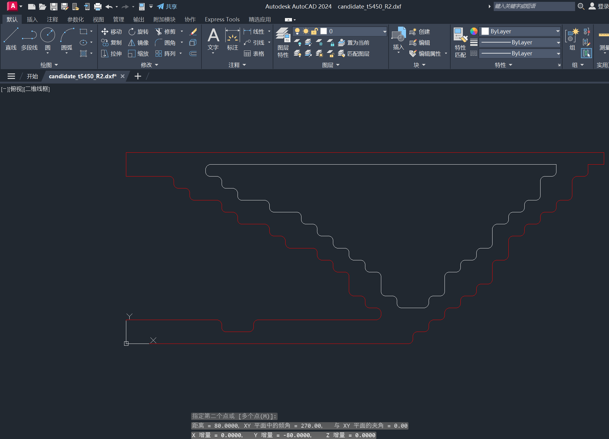Switch to the Express Tools tab

click(222, 19)
